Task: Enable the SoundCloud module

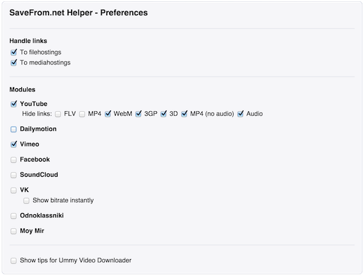Action: coord(14,175)
